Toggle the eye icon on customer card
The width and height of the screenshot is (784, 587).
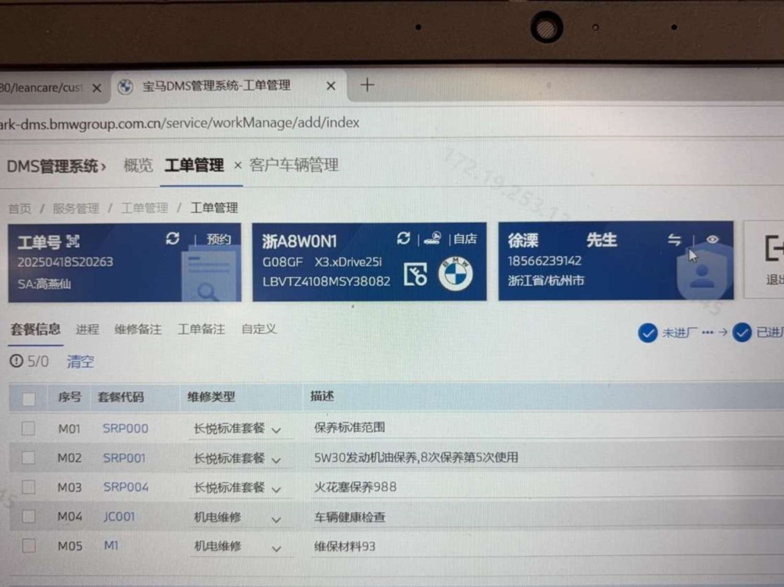712,239
